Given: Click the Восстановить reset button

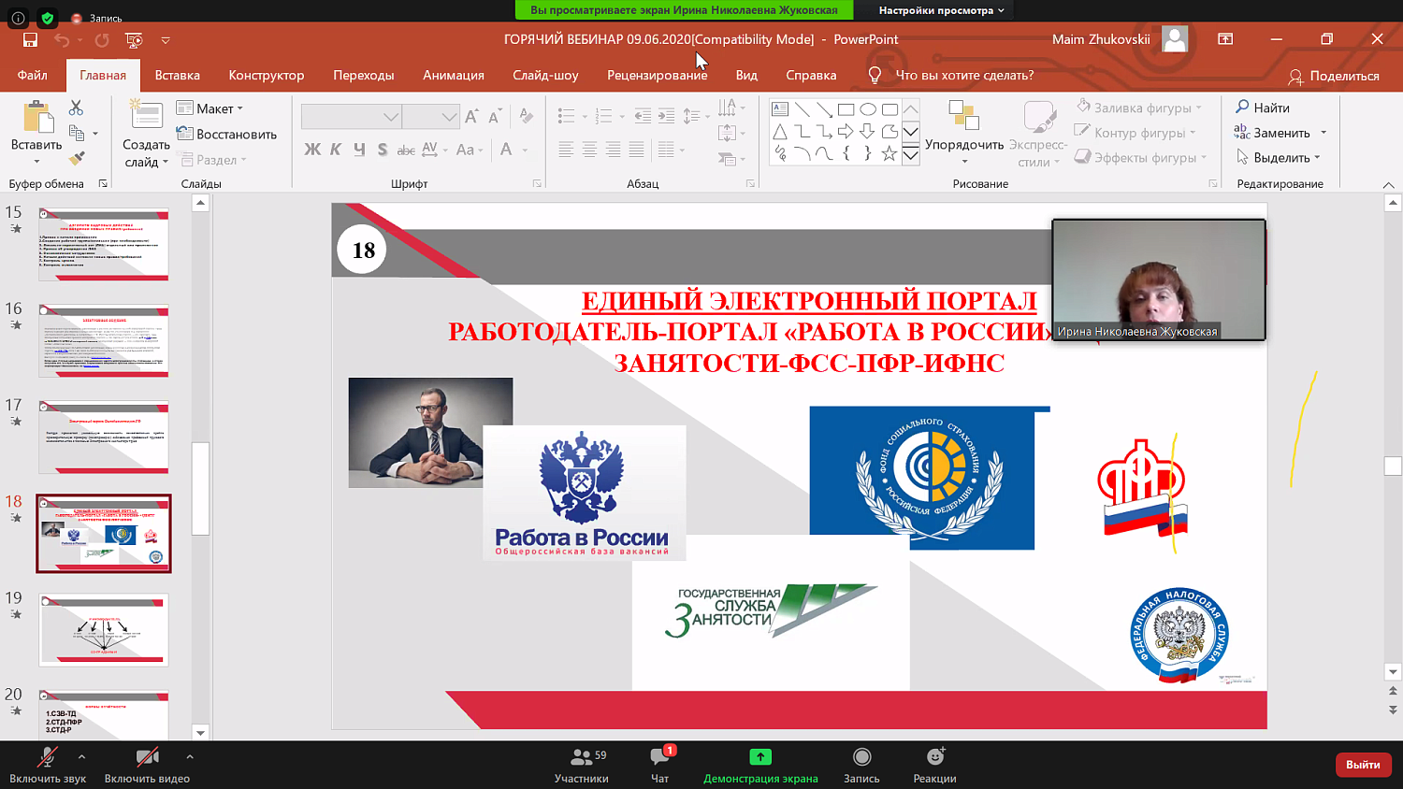Looking at the screenshot, I should point(227,134).
